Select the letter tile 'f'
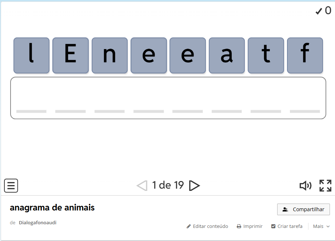The width and height of the screenshot is (335, 241). coord(305,55)
